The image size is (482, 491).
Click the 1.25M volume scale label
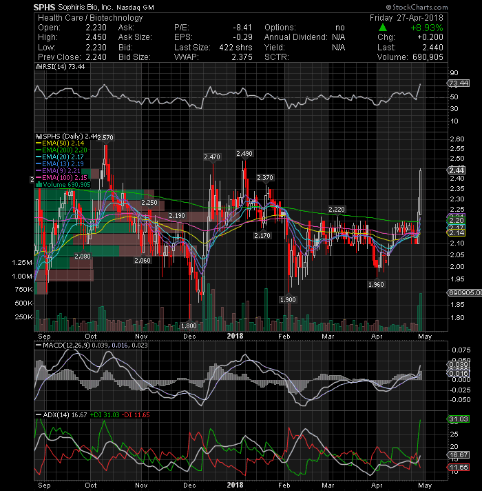[22, 263]
